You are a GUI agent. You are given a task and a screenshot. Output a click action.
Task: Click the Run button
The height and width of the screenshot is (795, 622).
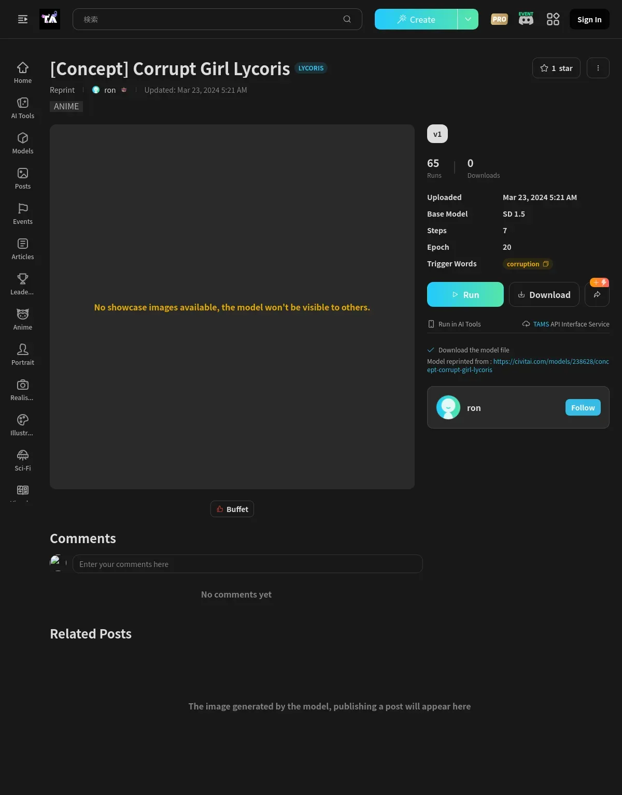(x=465, y=294)
